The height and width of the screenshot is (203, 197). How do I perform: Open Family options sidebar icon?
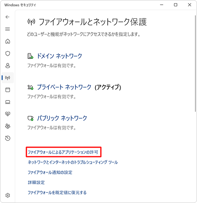(x=7, y=126)
